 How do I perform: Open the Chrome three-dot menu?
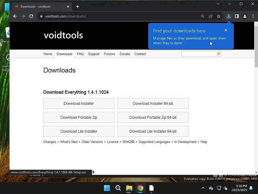coord(253,16)
